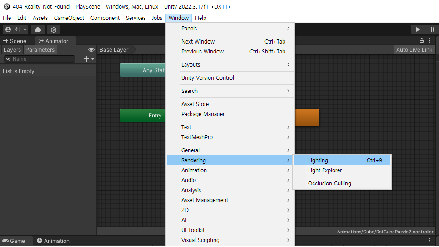Screen dimensions: 439x247
Task: Expand the Panels submenu
Action: [x=230, y=29]
